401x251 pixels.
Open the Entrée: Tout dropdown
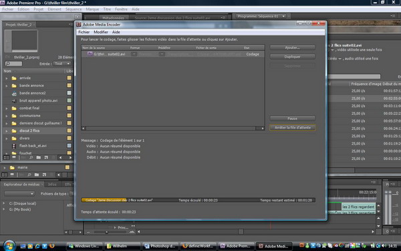(62, 64)
